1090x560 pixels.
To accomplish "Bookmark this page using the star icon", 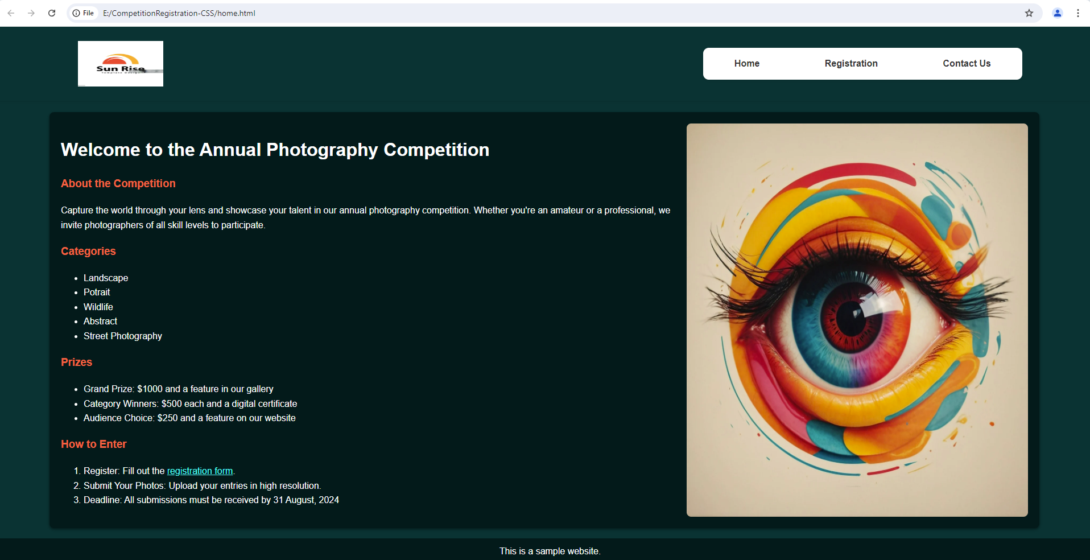I will (x=1029, y=13).
